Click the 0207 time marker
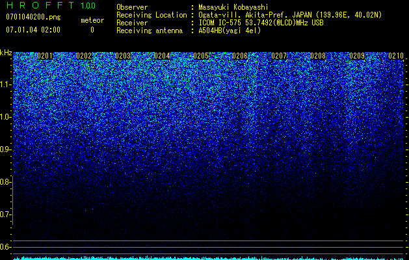Screen dimensions: 409x260 279,56
